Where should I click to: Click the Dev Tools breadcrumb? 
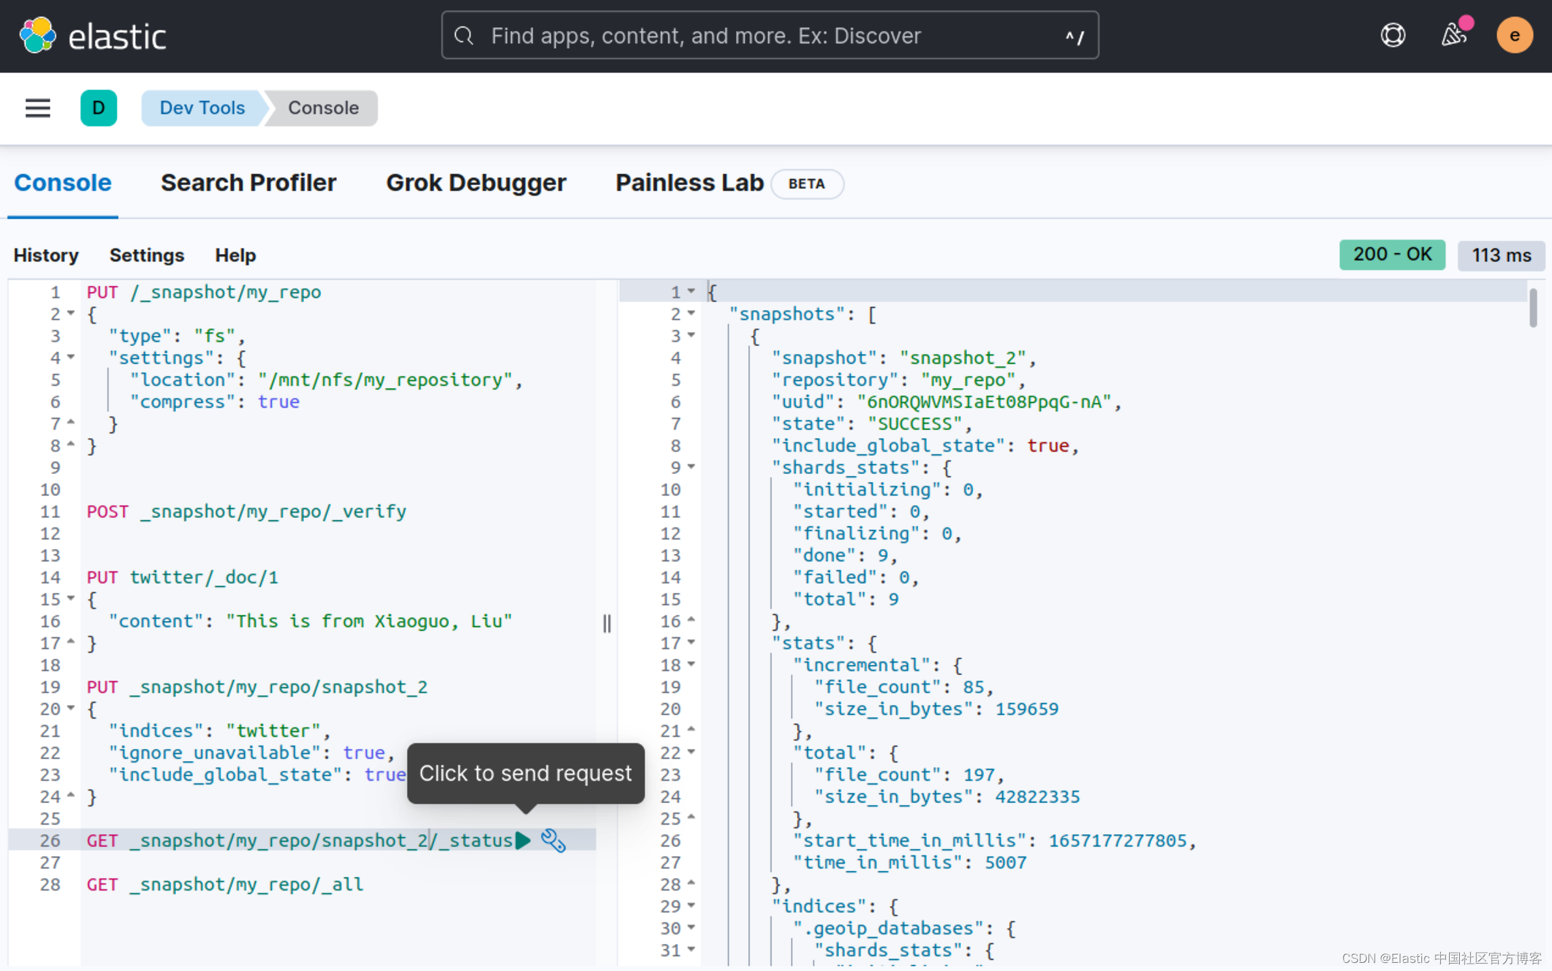coord(202,108)
